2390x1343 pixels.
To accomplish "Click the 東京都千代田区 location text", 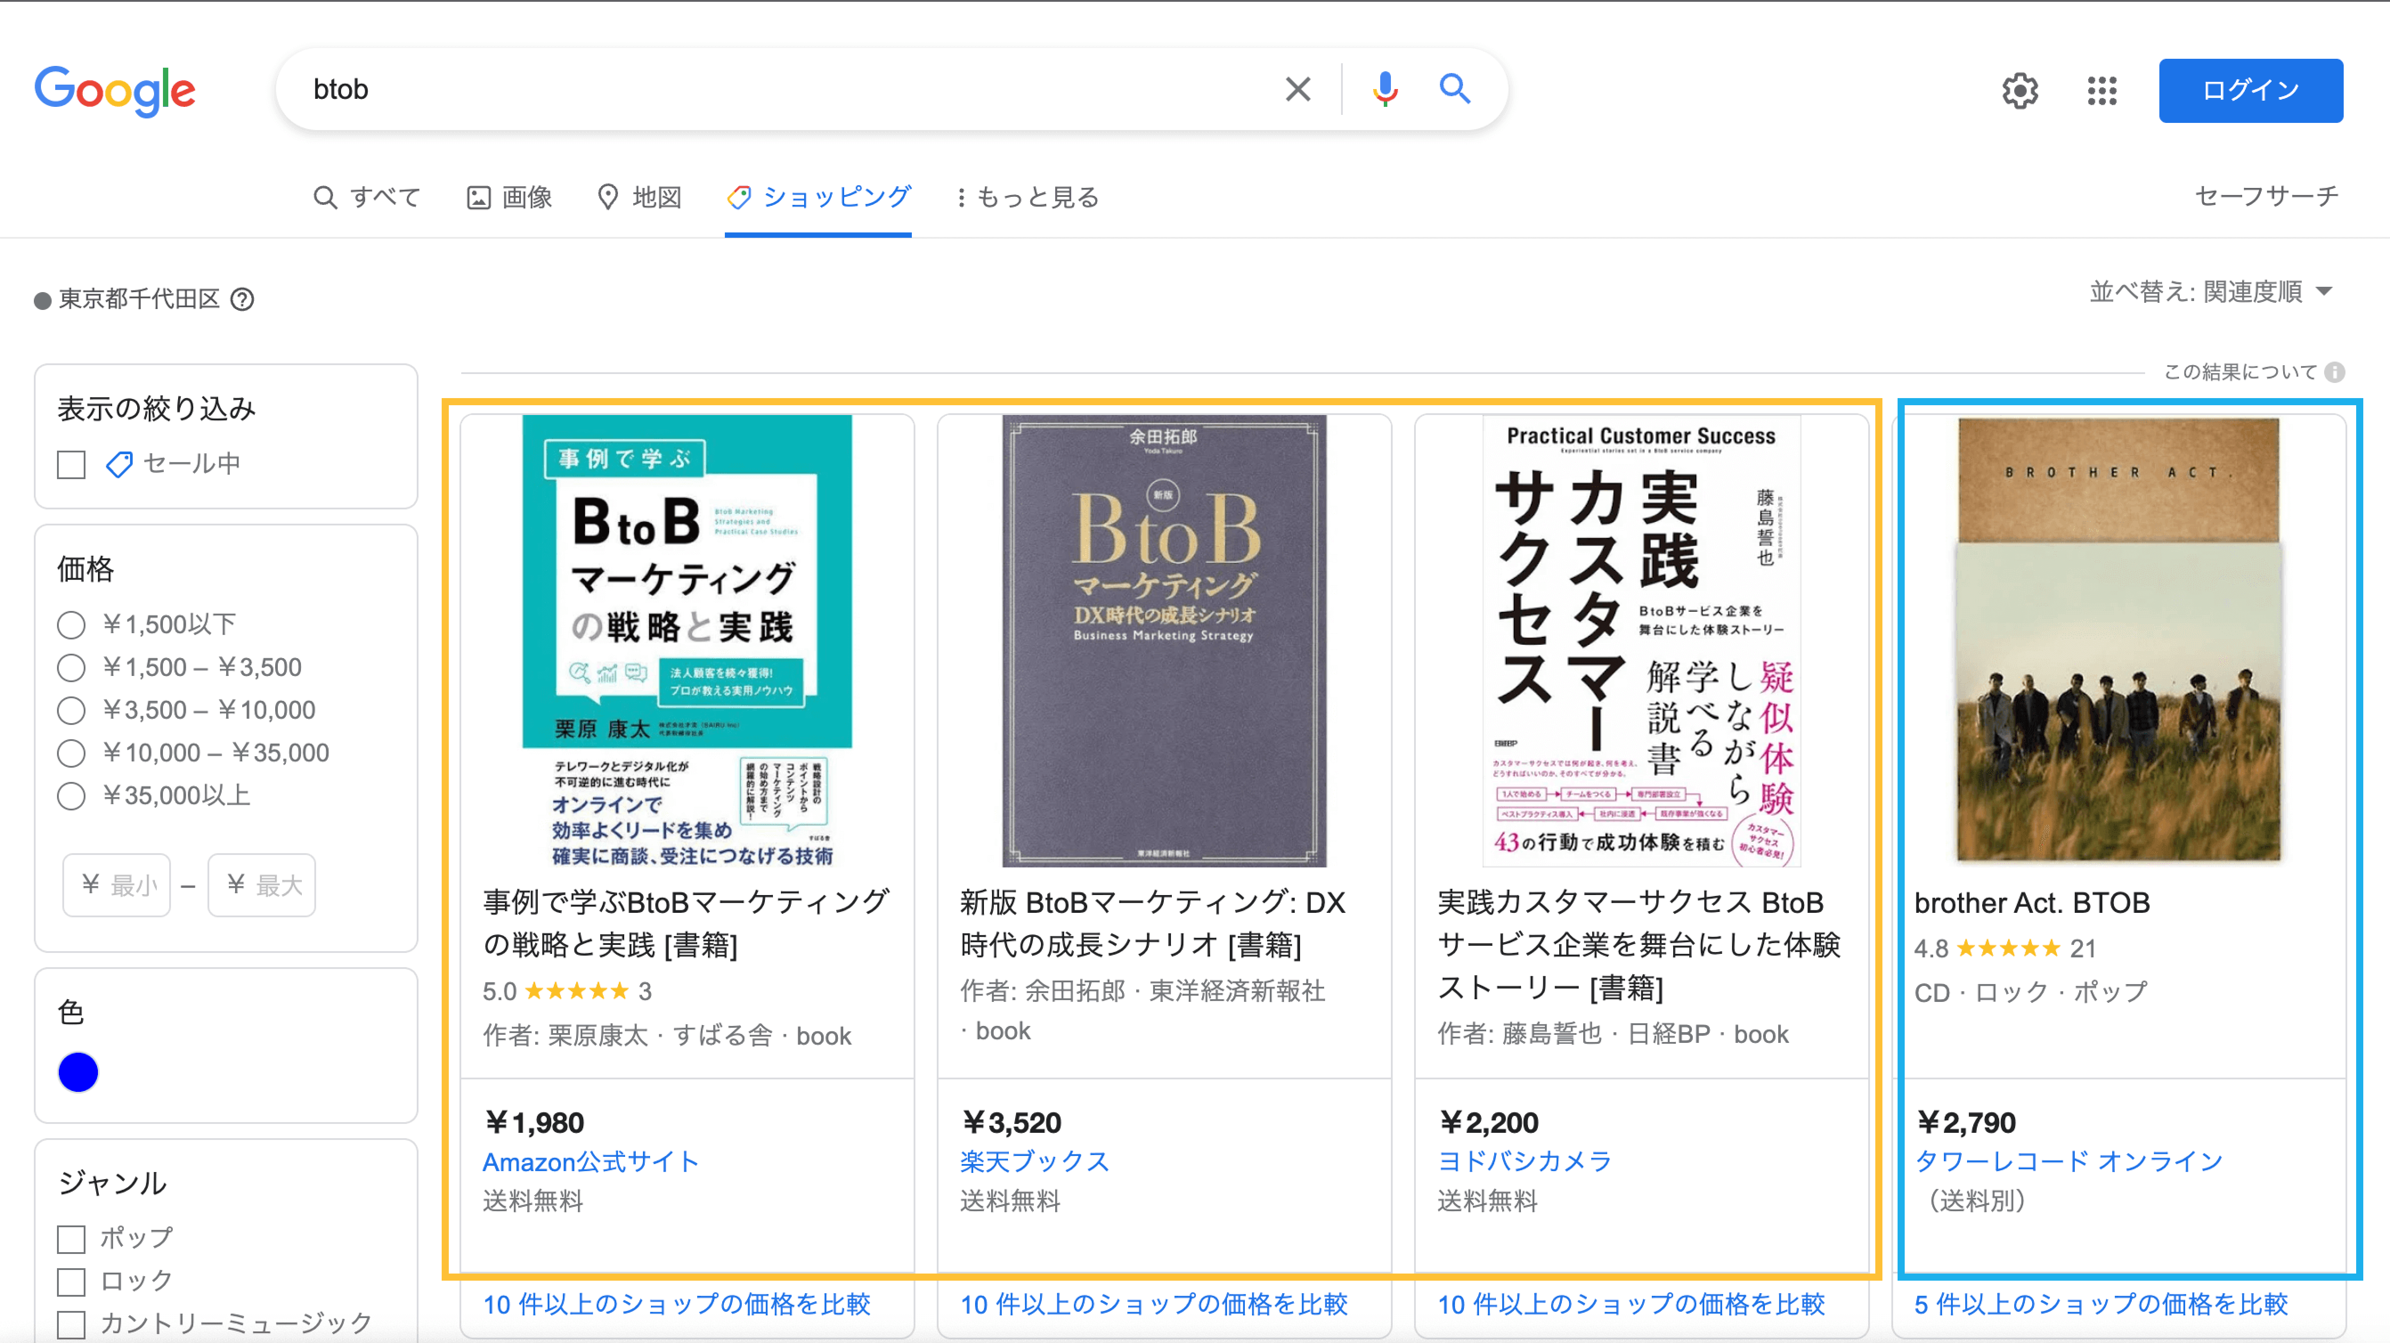I will click(139, 299).
